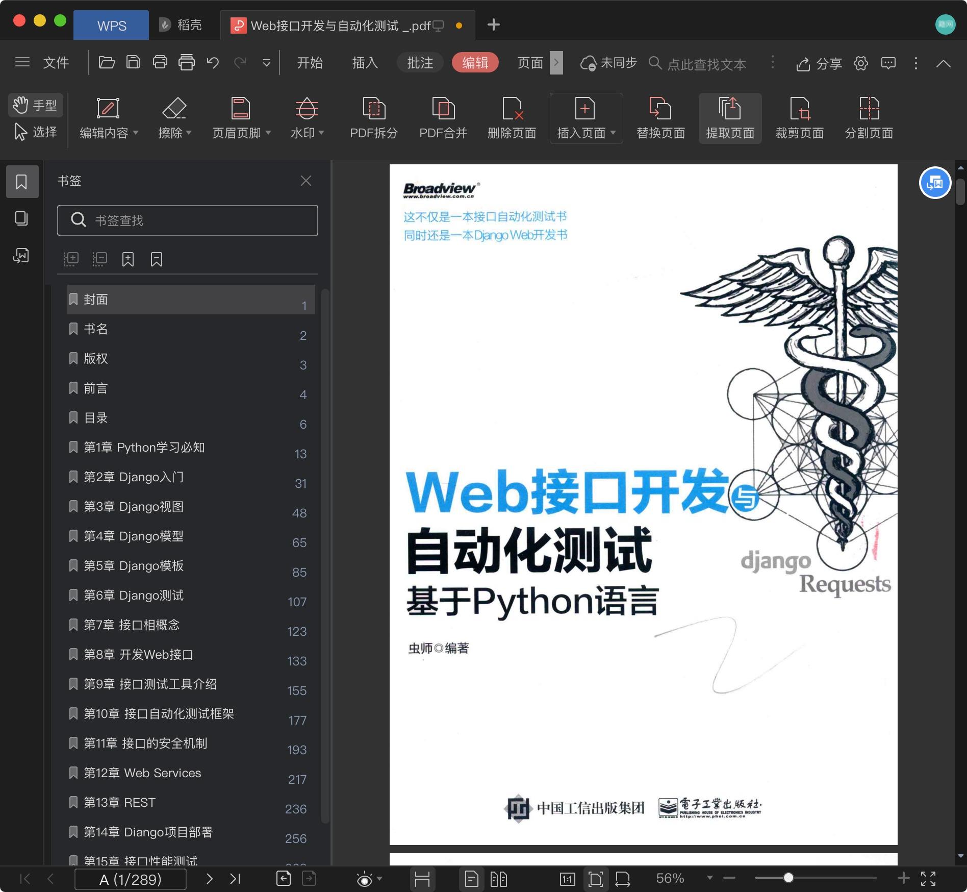Toggle eye-protection reading mode icon
The width and height of the screenshot is (967, 892).
(364, 879)
